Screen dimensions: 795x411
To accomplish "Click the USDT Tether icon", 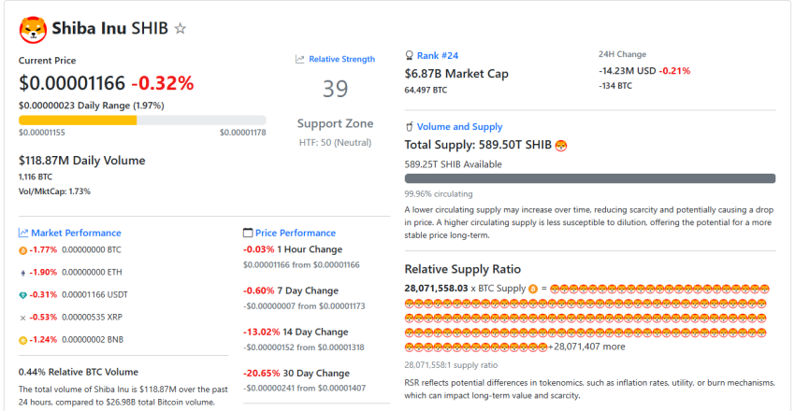I will point(23,295).
